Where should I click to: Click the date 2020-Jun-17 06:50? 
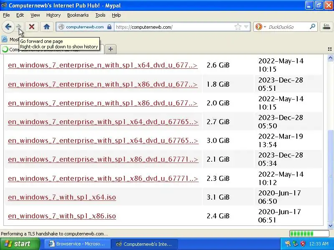pyautogui.click(x=279, y=197)
